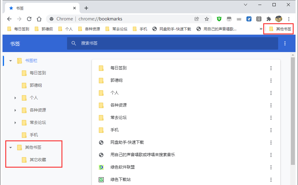Open more actions for 网盘助手-快速下载 row

[x=271, y=143]
